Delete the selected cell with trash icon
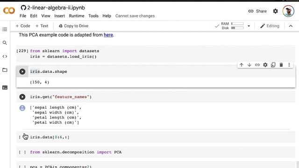The image size is (299, 168). pos(281,65)
